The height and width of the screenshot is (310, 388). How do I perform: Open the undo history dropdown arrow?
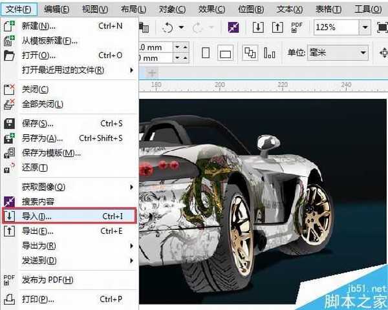pyautogui.click(x=181, y=27)
